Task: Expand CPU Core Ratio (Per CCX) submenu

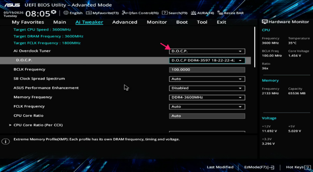Action: pyautogui.click(x=38, y=125)
